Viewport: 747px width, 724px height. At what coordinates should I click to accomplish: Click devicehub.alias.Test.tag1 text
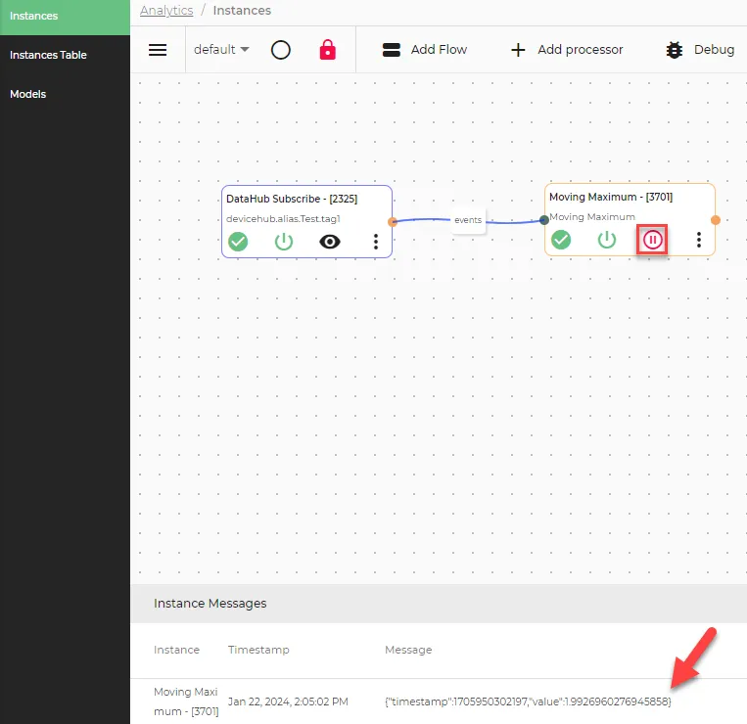(283, 219)
